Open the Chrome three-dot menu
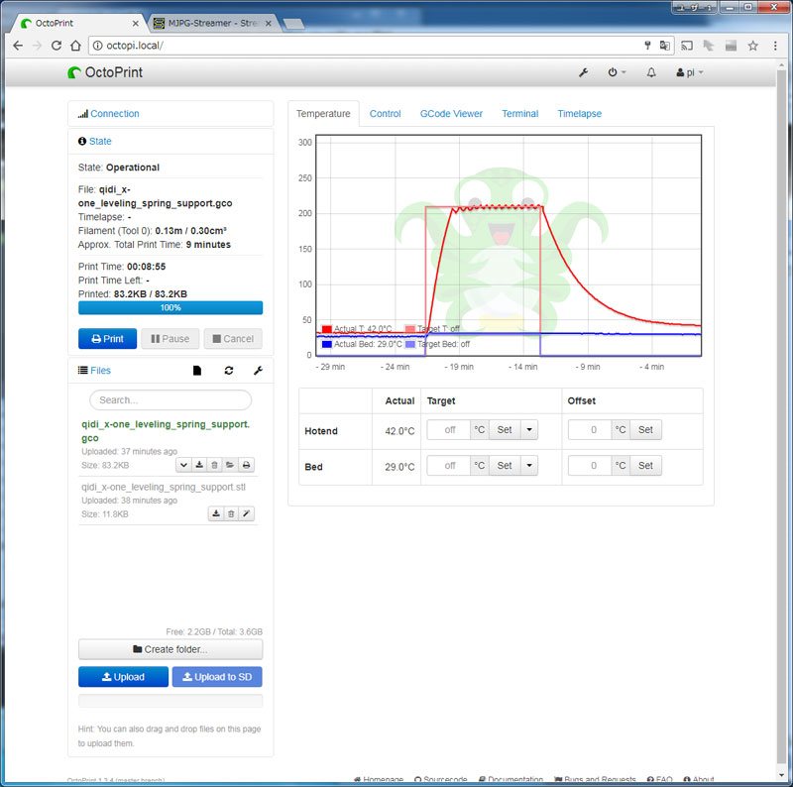Screen dimensions: 793x787 (x=775, y=46)
